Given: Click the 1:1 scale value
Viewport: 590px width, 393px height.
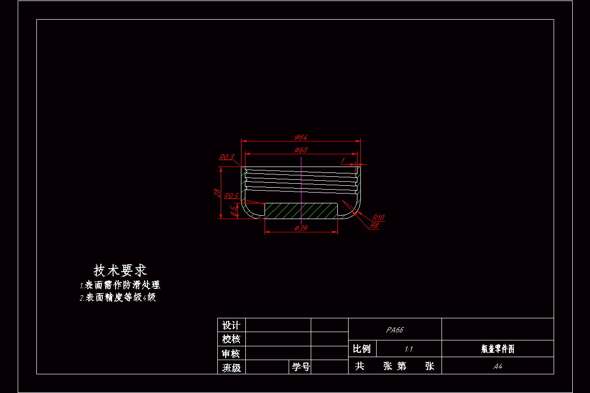Looking at the screenshot, I should tap(408, 348).
